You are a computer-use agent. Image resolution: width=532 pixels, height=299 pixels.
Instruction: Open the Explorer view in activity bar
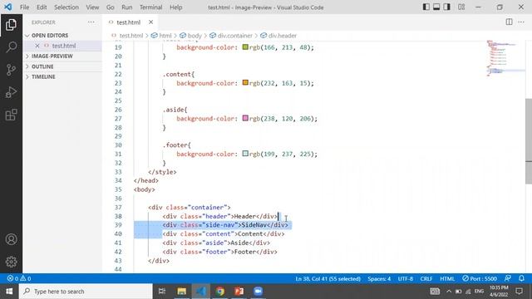[x=11, y=25]
